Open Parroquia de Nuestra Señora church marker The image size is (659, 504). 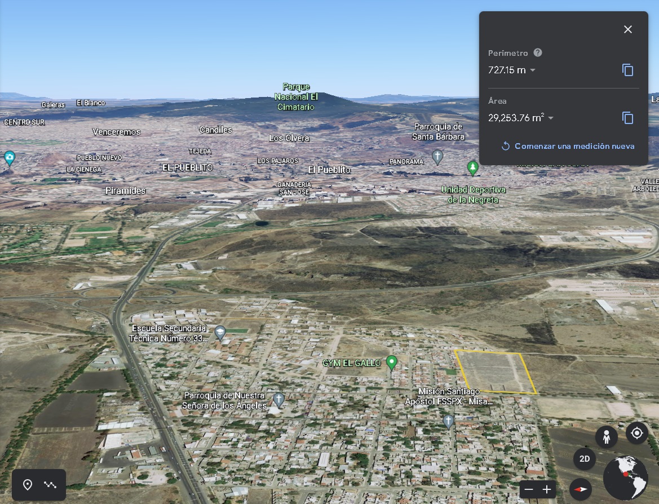pos(278,399)
